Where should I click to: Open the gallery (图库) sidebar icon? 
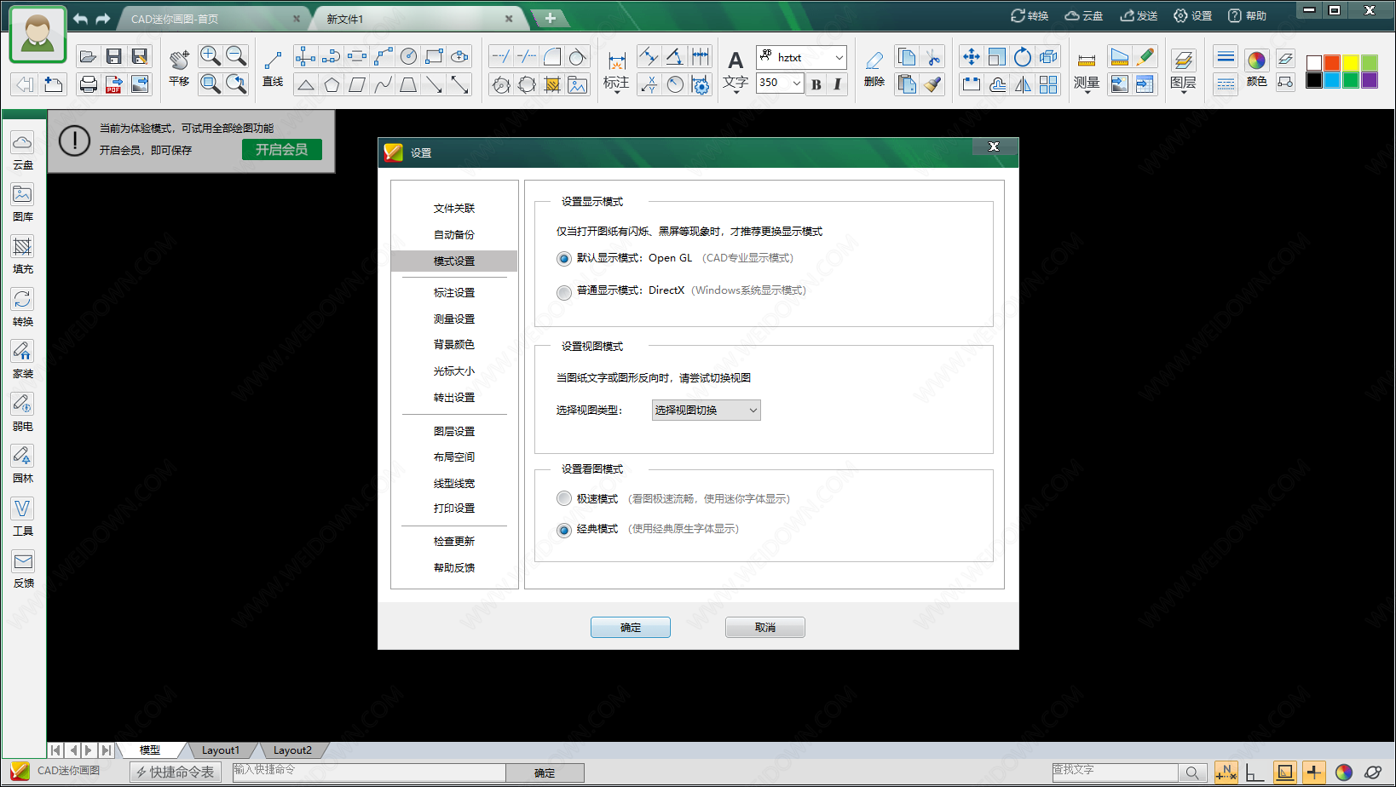pos(23,203)
